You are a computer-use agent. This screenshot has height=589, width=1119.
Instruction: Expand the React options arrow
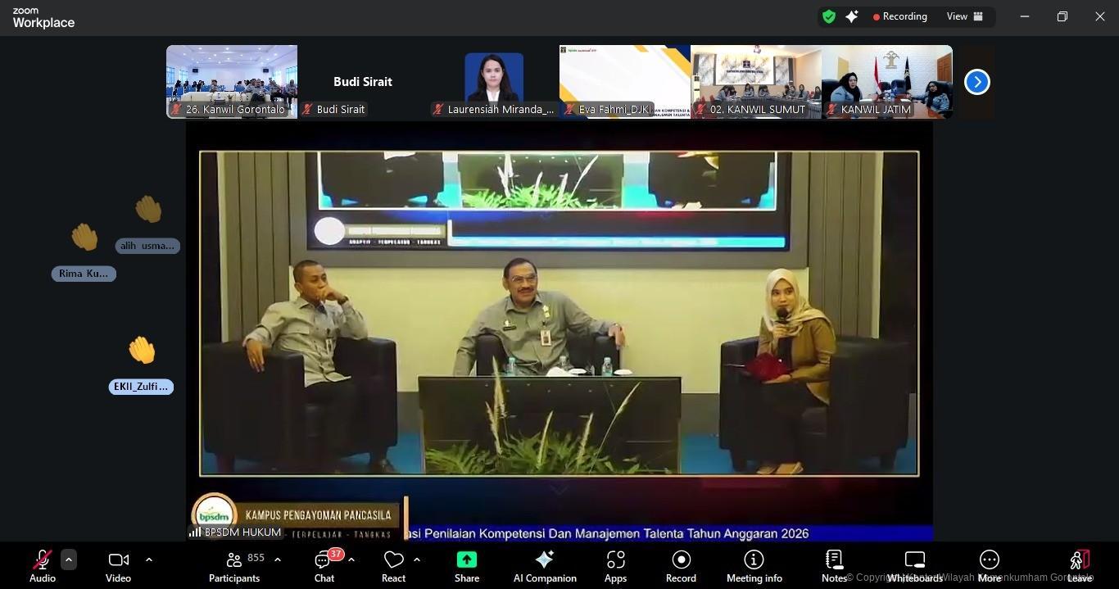[x=417, y=560]
